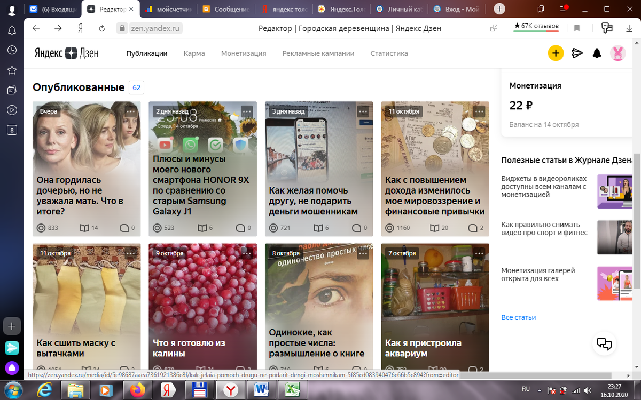Viewport: 641px width, 400px height.
Task: Reload the page with refresh icon
Action: (101, 28)
